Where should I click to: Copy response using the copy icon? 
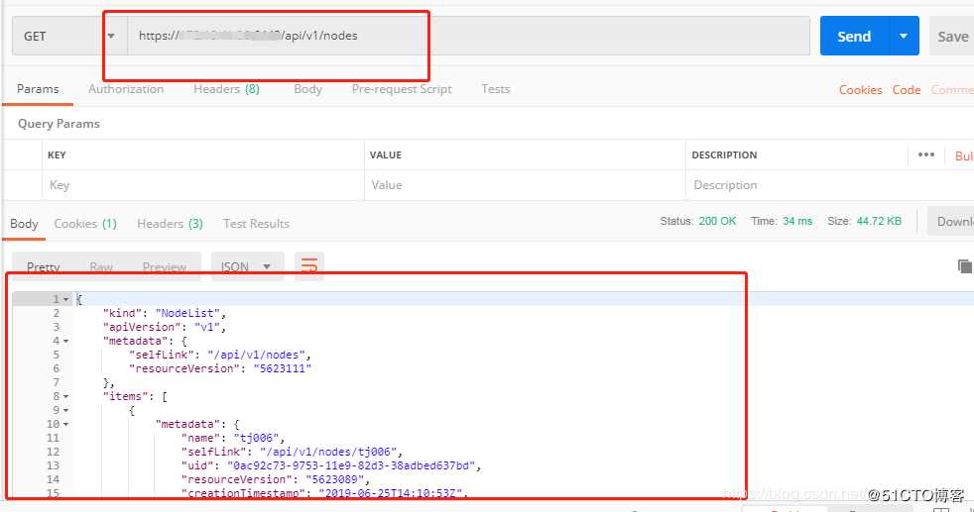point(965,266)
